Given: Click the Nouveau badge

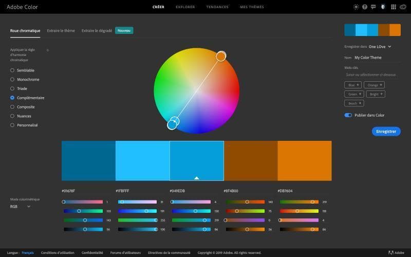Looking at the screenshot, I should pos(124,30).
